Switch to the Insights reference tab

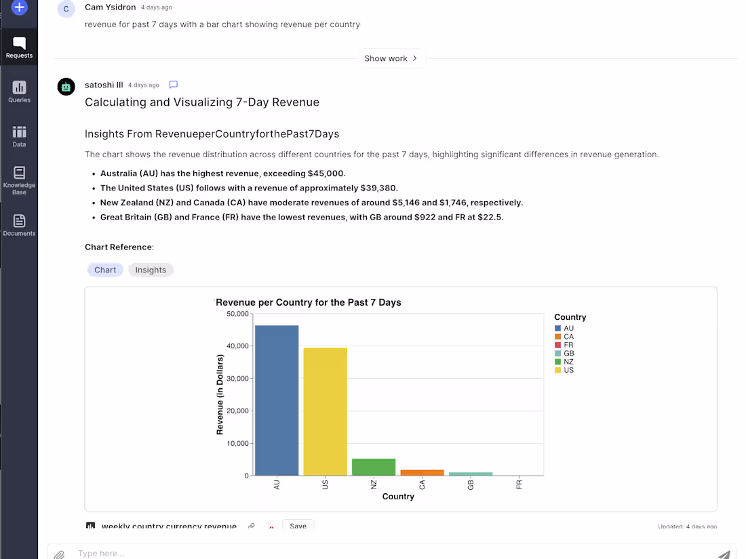click(151, 270)
